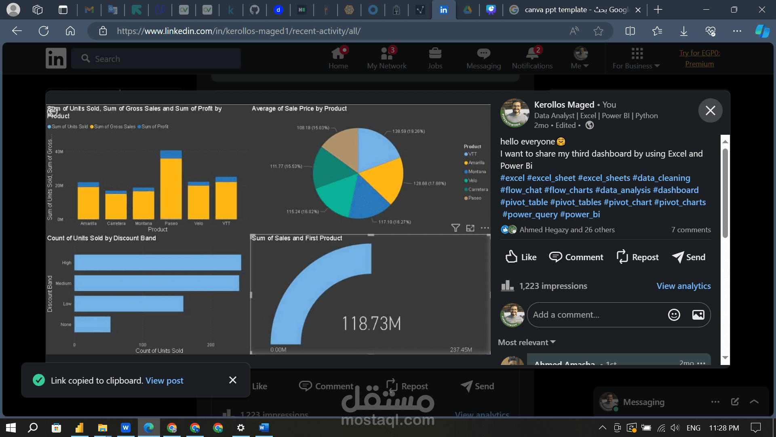776x437 pixels.
Task: Open comment options for Ahmed's comment
Action: click(701, 363)
